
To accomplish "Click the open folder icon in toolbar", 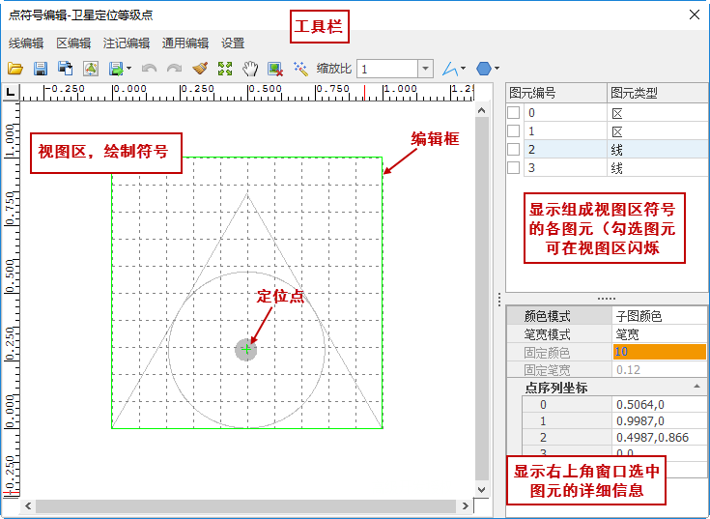I will click(14, 69).
